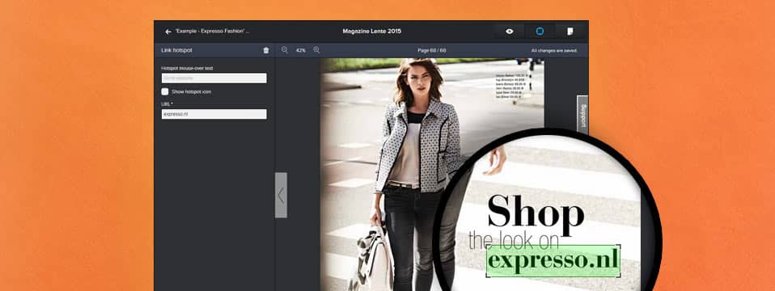Viewport: 775px width, 291px height.
Task: Click the Link hotspot panel header
Action: [x=176, y=50]
